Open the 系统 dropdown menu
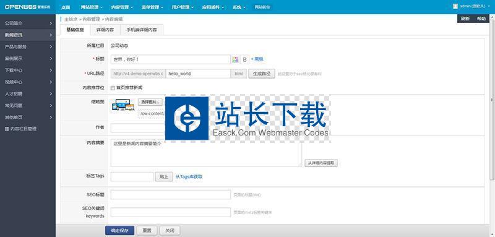The image size is (495, 237). coord(239,7)
